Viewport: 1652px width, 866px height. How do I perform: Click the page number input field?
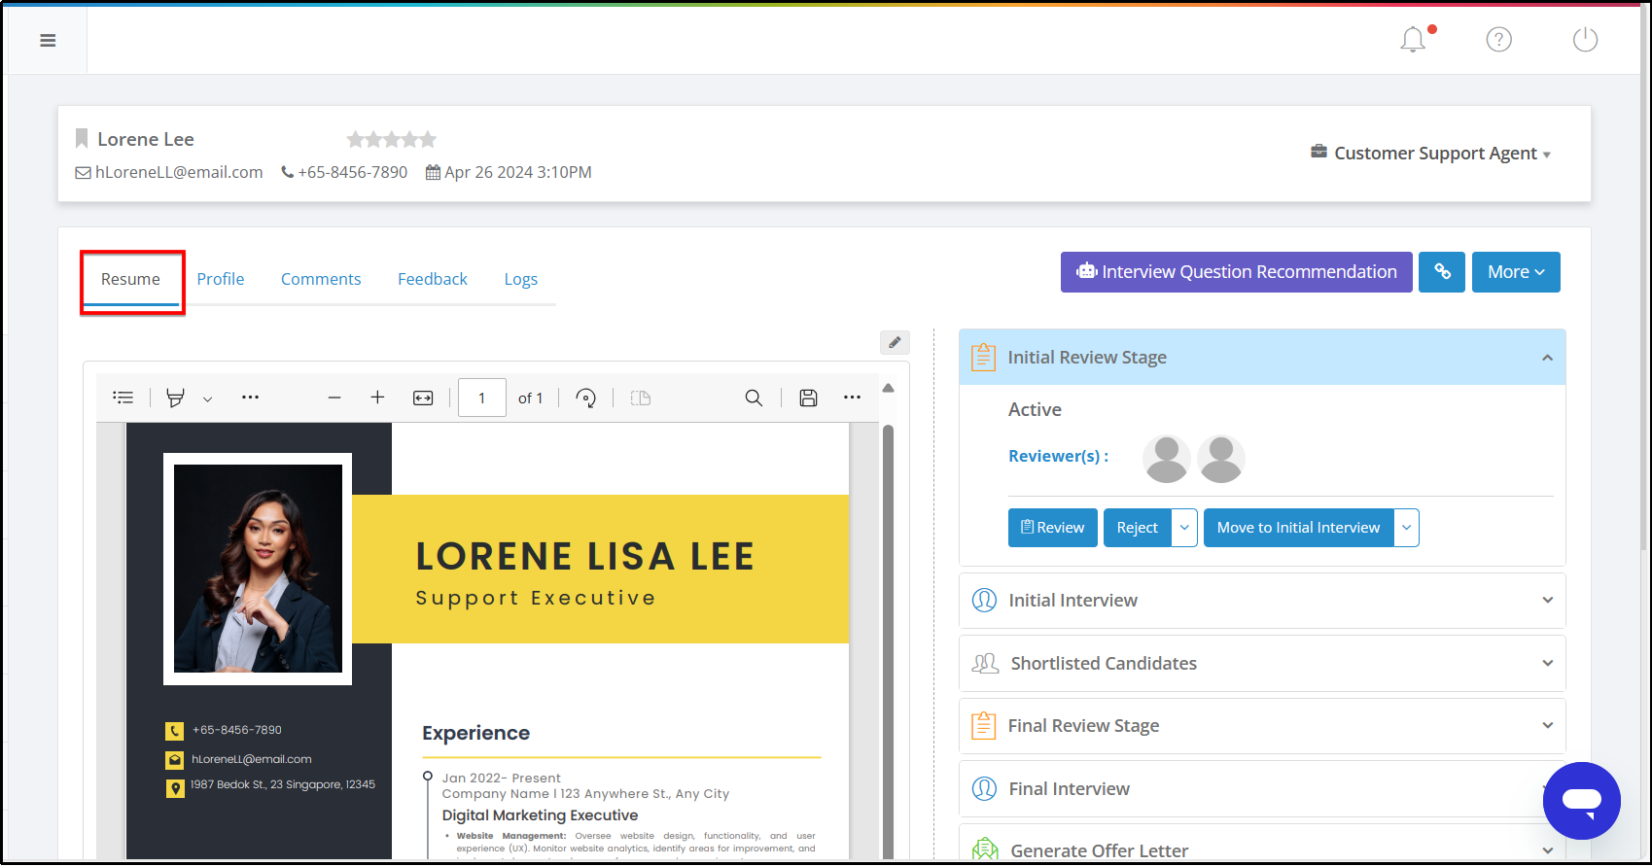pos(482,398)
